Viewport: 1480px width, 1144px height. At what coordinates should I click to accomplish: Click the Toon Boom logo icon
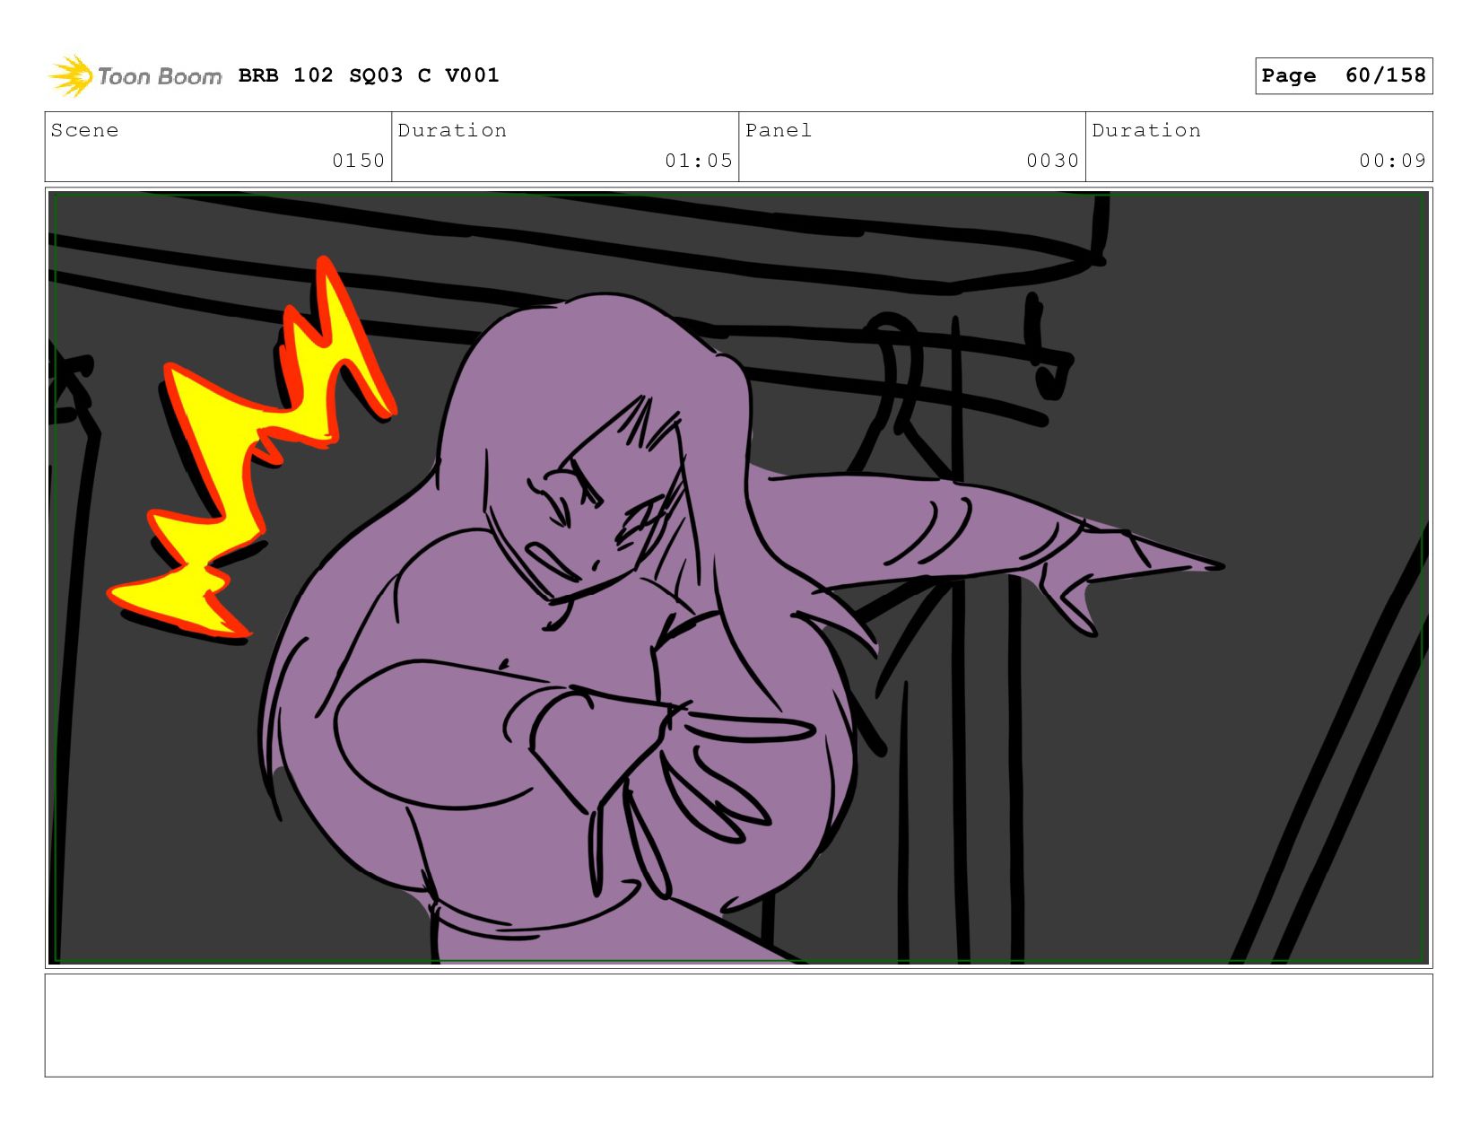point(71,76)
